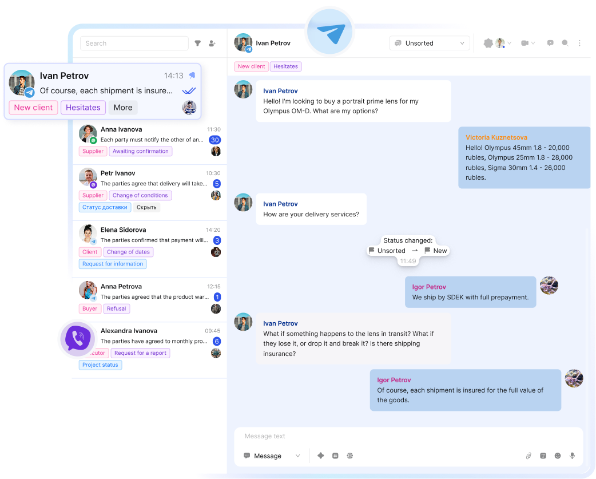Click the sparkle icon in message toolbar
Image resolution: width=596 pixels, height=479 pixels.
tap(321, 456)
